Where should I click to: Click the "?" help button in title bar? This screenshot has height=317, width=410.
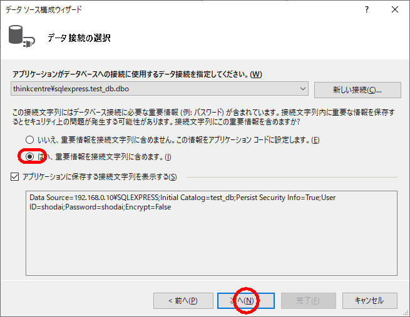[366, 9]
